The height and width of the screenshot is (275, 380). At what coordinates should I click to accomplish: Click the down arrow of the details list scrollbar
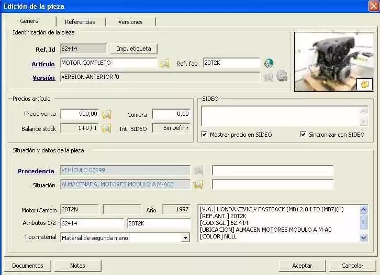point(363,238)
